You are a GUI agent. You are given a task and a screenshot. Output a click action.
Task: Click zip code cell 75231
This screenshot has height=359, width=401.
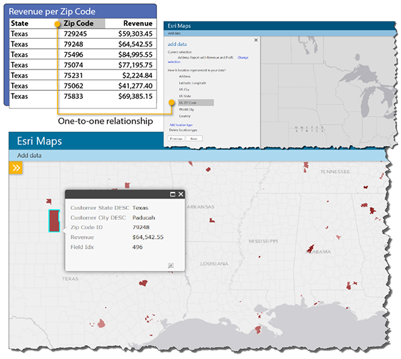pyautogui.click(x=74, y=76)
